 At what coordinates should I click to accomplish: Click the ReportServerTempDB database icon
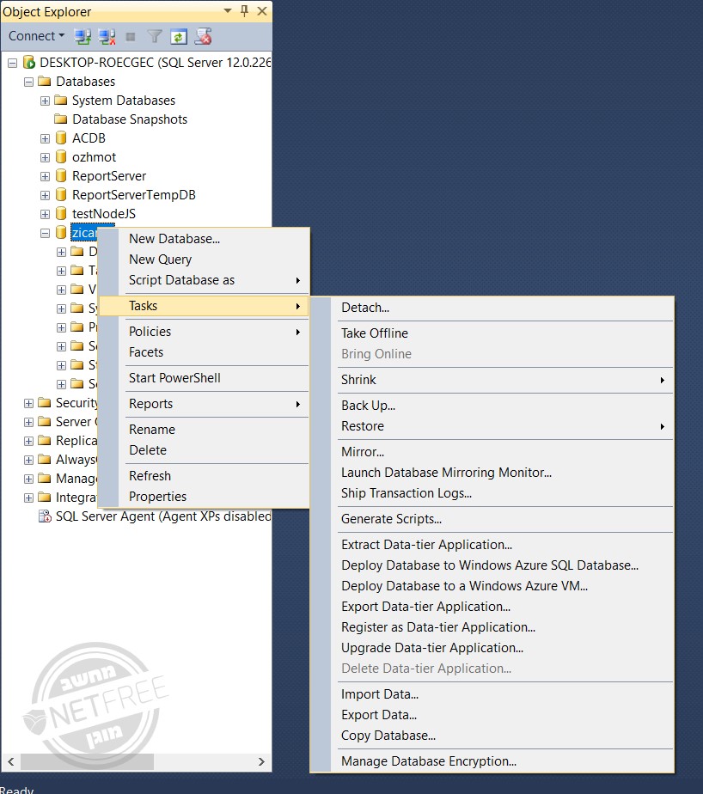(x=61, y=194)
